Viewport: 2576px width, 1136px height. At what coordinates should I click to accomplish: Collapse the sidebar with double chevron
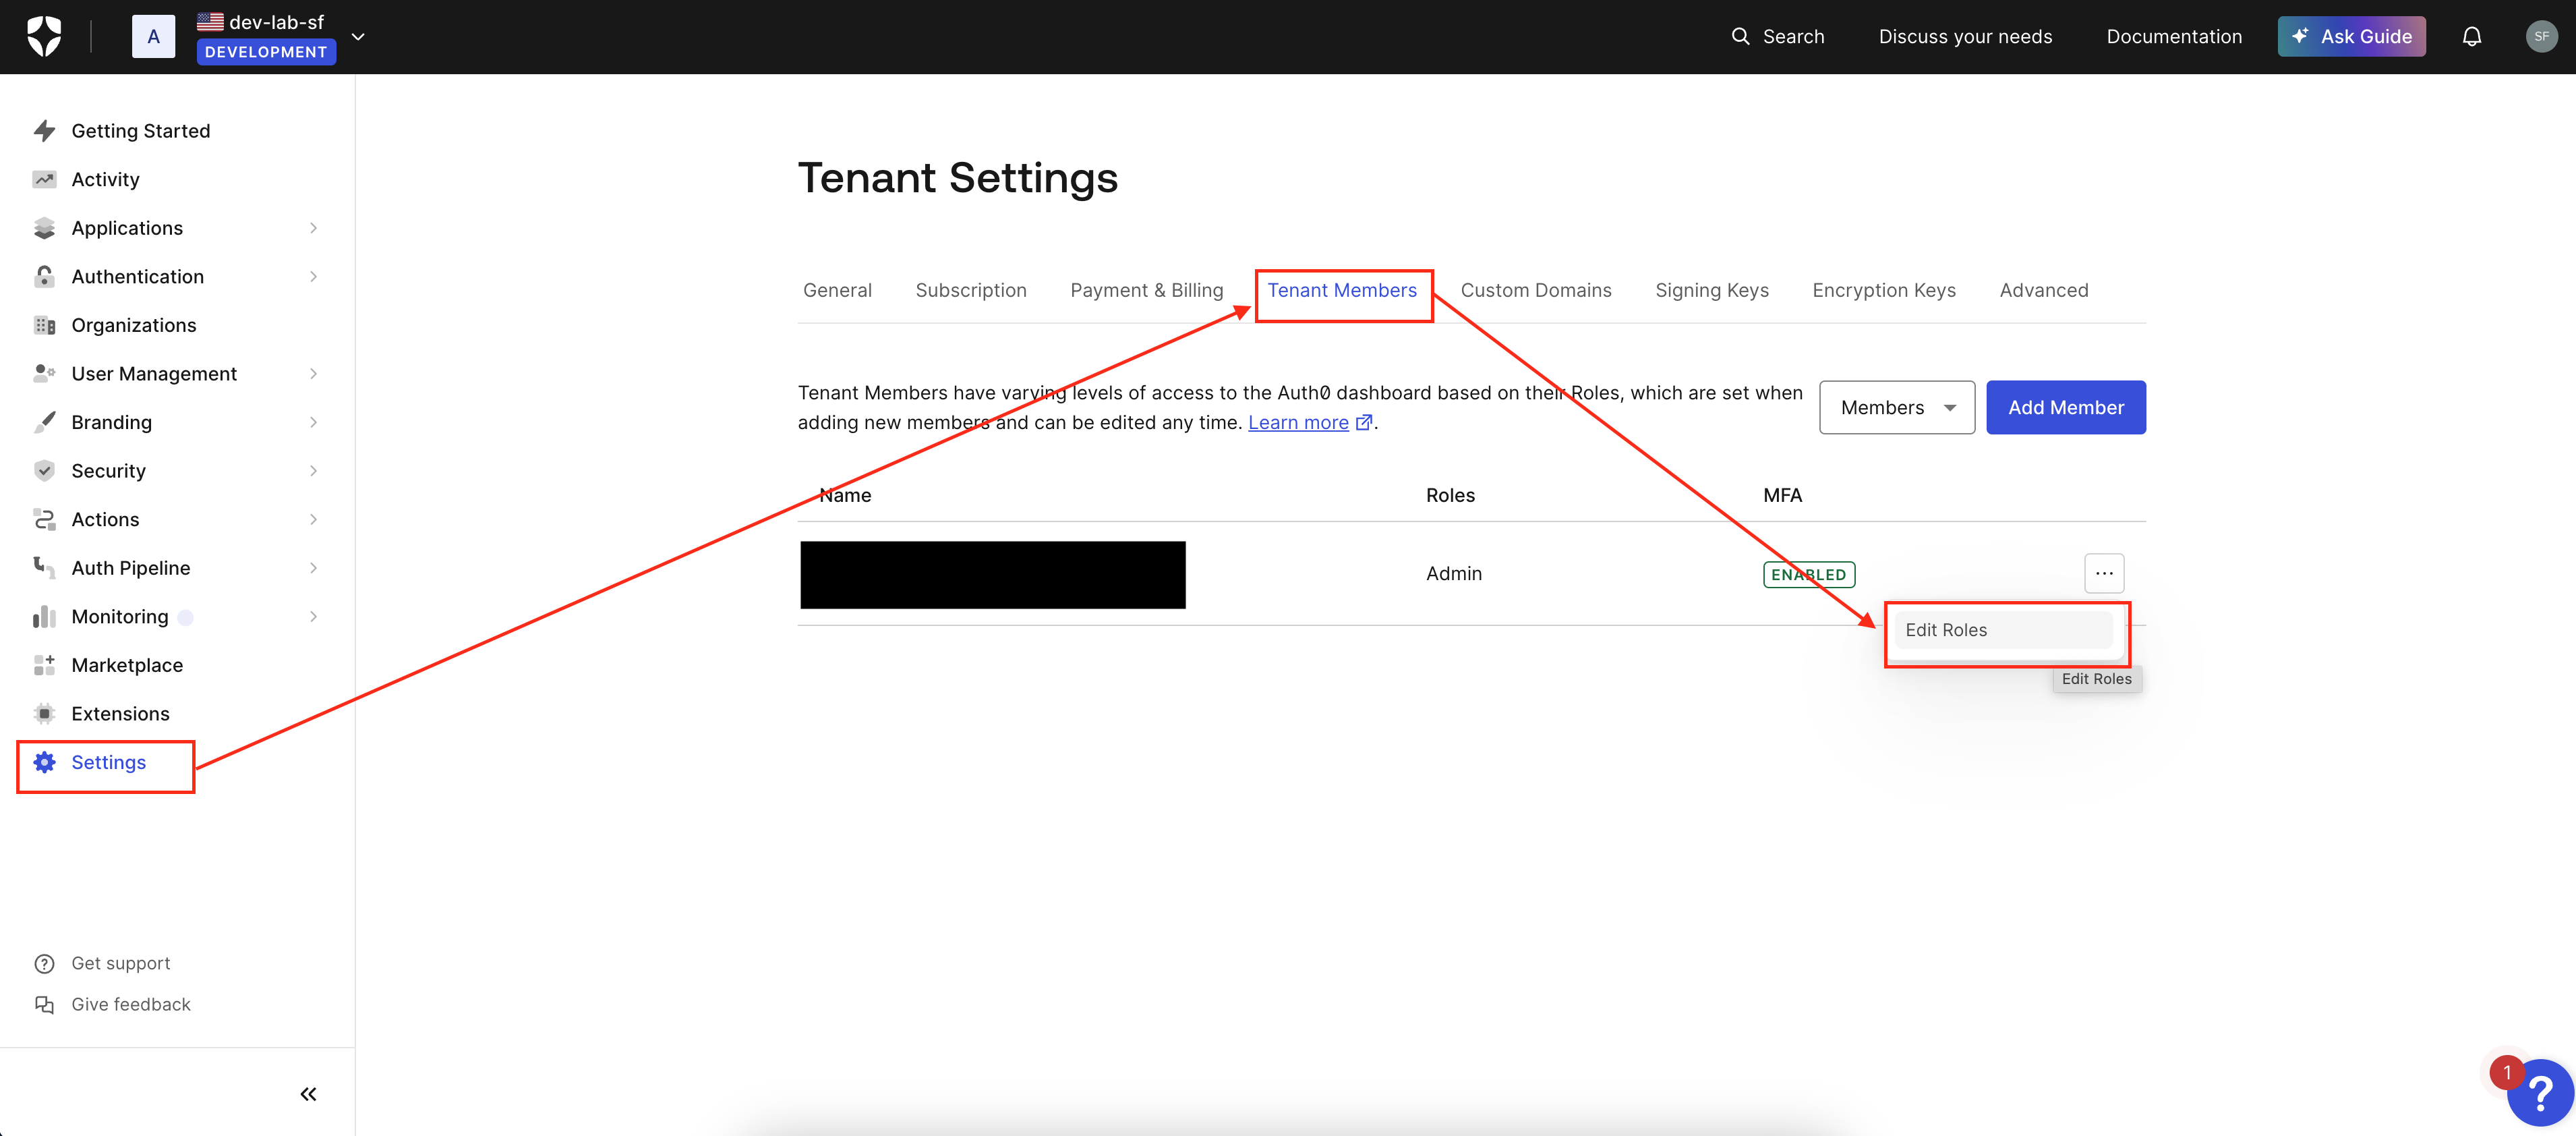(x=308, y=1093)
